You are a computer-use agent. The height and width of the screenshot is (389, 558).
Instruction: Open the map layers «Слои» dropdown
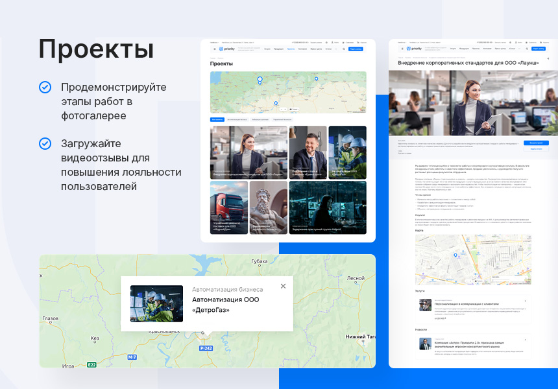pos(293,109)
